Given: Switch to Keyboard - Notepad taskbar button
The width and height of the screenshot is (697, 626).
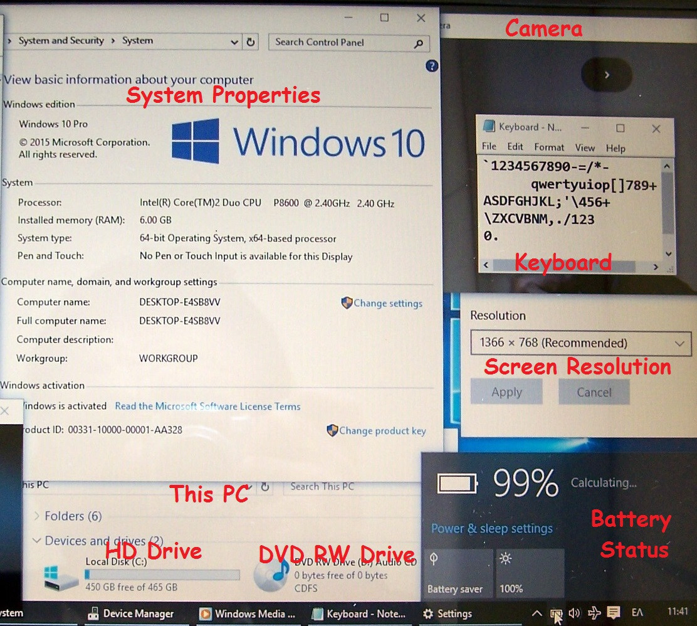Looking at the screenshot, I should click(x=359, y=614).
